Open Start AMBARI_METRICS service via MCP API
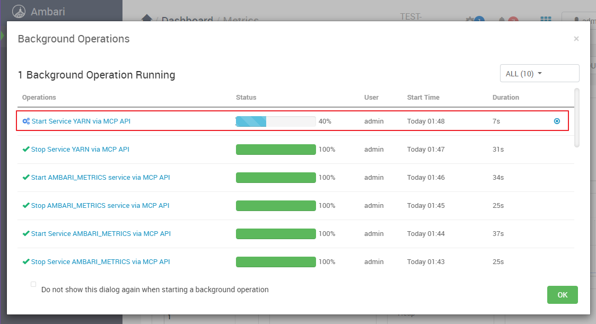Image resolution: width=596 pixels, height=324 pixels. click(100, 178)
